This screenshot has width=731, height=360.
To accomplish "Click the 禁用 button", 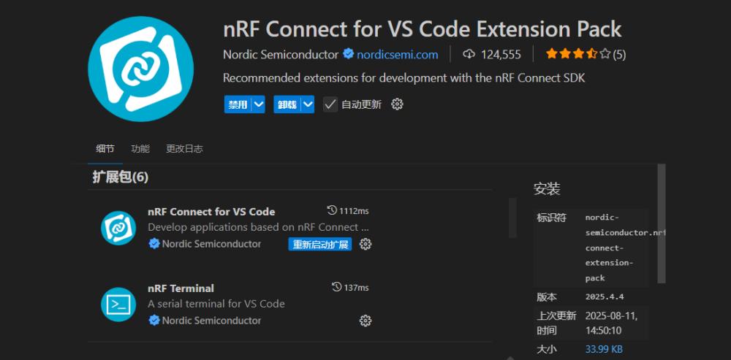I will (x=238, y=104).
